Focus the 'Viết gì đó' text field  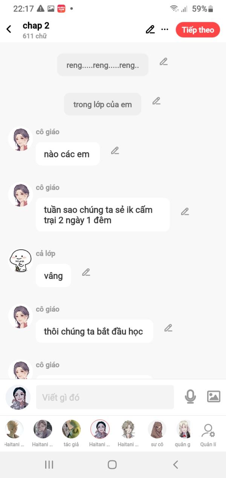pyautogui.click(x=105, y=397)
